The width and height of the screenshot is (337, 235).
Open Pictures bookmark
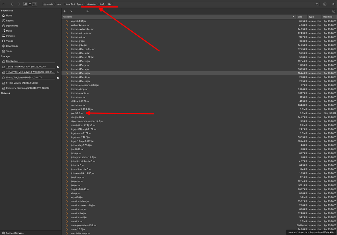pos(10,36)
